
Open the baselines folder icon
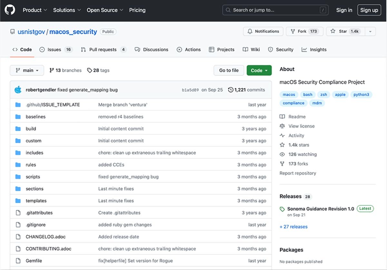point(19,116)
